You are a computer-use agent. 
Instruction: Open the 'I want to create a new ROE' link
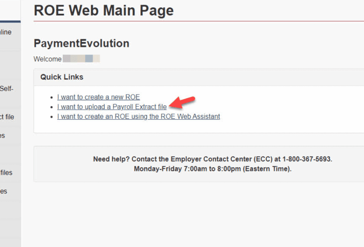[98, 97]
